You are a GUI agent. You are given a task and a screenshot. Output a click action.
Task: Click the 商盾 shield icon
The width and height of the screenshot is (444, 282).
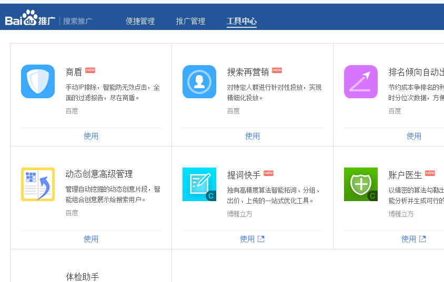pos(38,81)
